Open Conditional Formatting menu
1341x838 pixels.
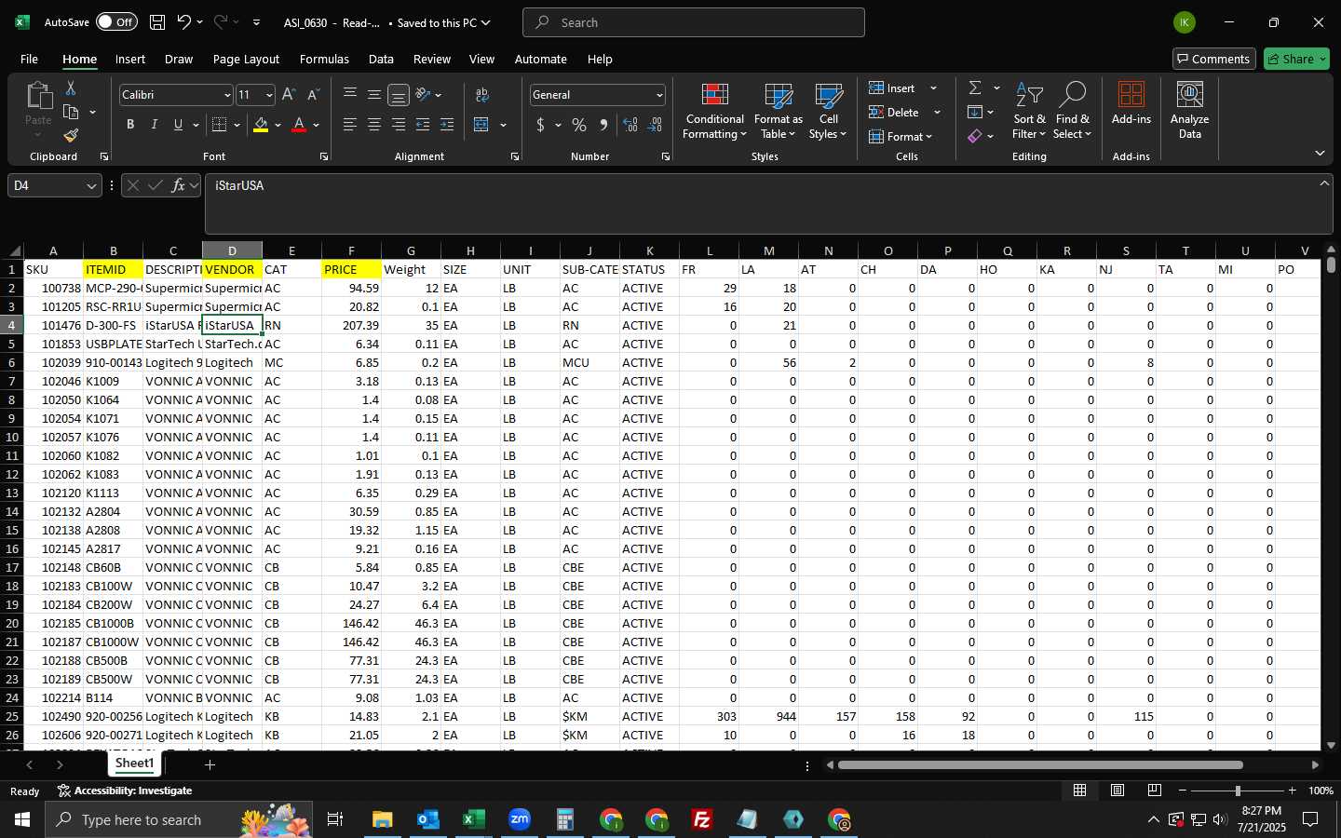[x=714, y=112]
